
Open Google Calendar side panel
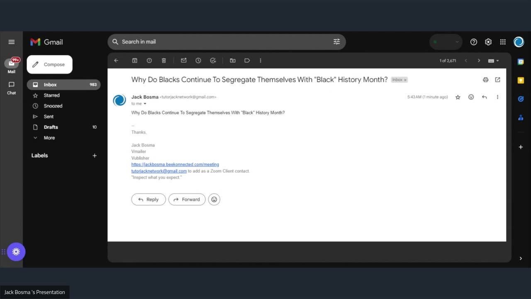coord(521,62)
